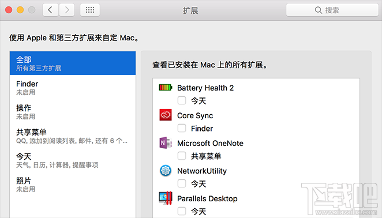This screenshot has width=382, height=218.
Task: Click the Parallels Desktop icon
Action: tap(166, 198)
